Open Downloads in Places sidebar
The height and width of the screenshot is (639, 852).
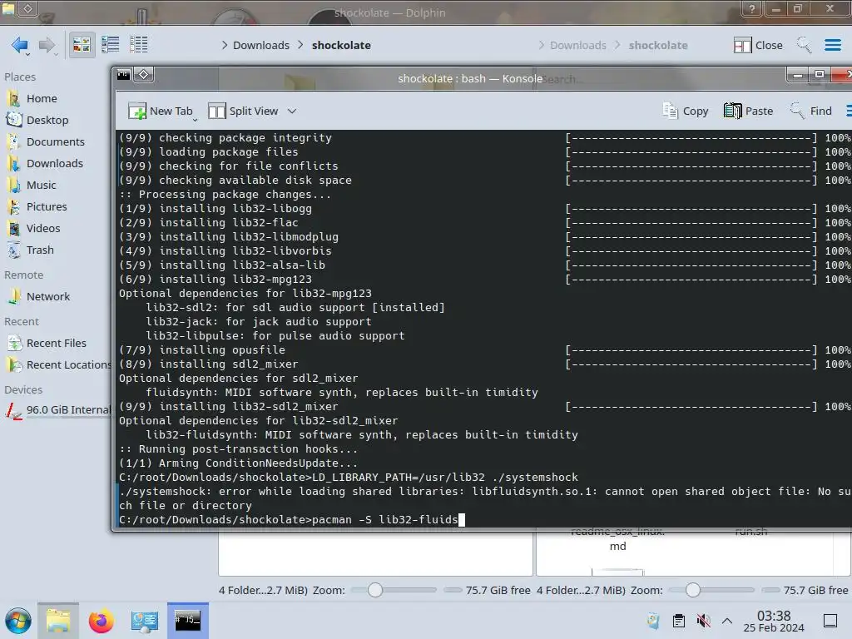pos(56,164)
